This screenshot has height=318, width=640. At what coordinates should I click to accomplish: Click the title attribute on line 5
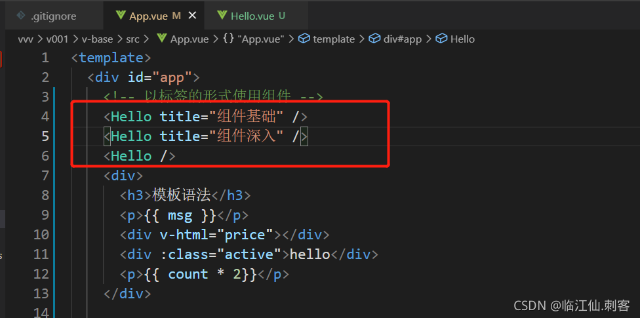(x=180, y=136)
